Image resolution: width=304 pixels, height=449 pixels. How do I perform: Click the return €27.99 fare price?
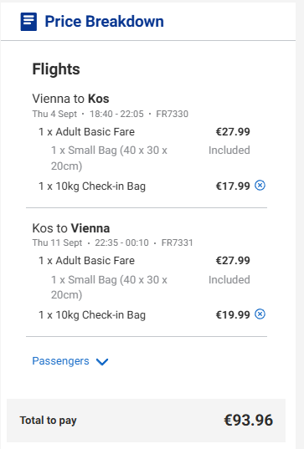coord(233,261)
